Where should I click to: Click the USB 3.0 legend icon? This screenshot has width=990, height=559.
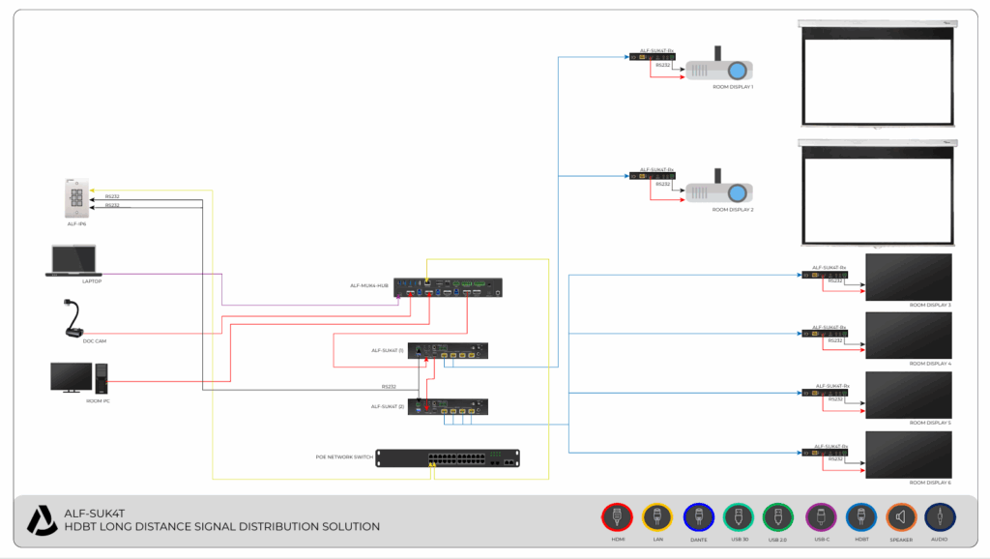(x=738, y=517)
